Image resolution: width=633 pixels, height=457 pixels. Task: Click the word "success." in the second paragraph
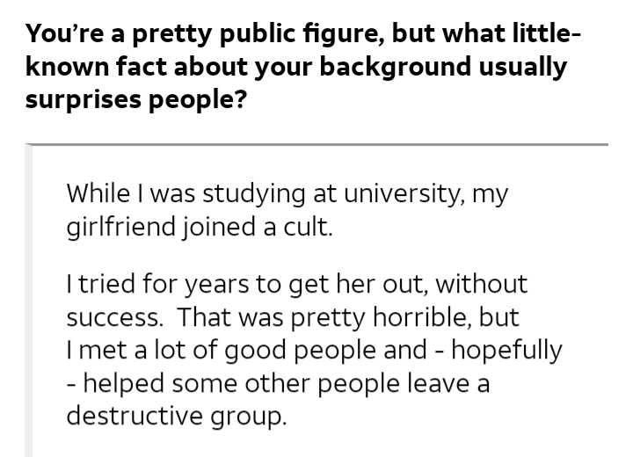(115, 318)
